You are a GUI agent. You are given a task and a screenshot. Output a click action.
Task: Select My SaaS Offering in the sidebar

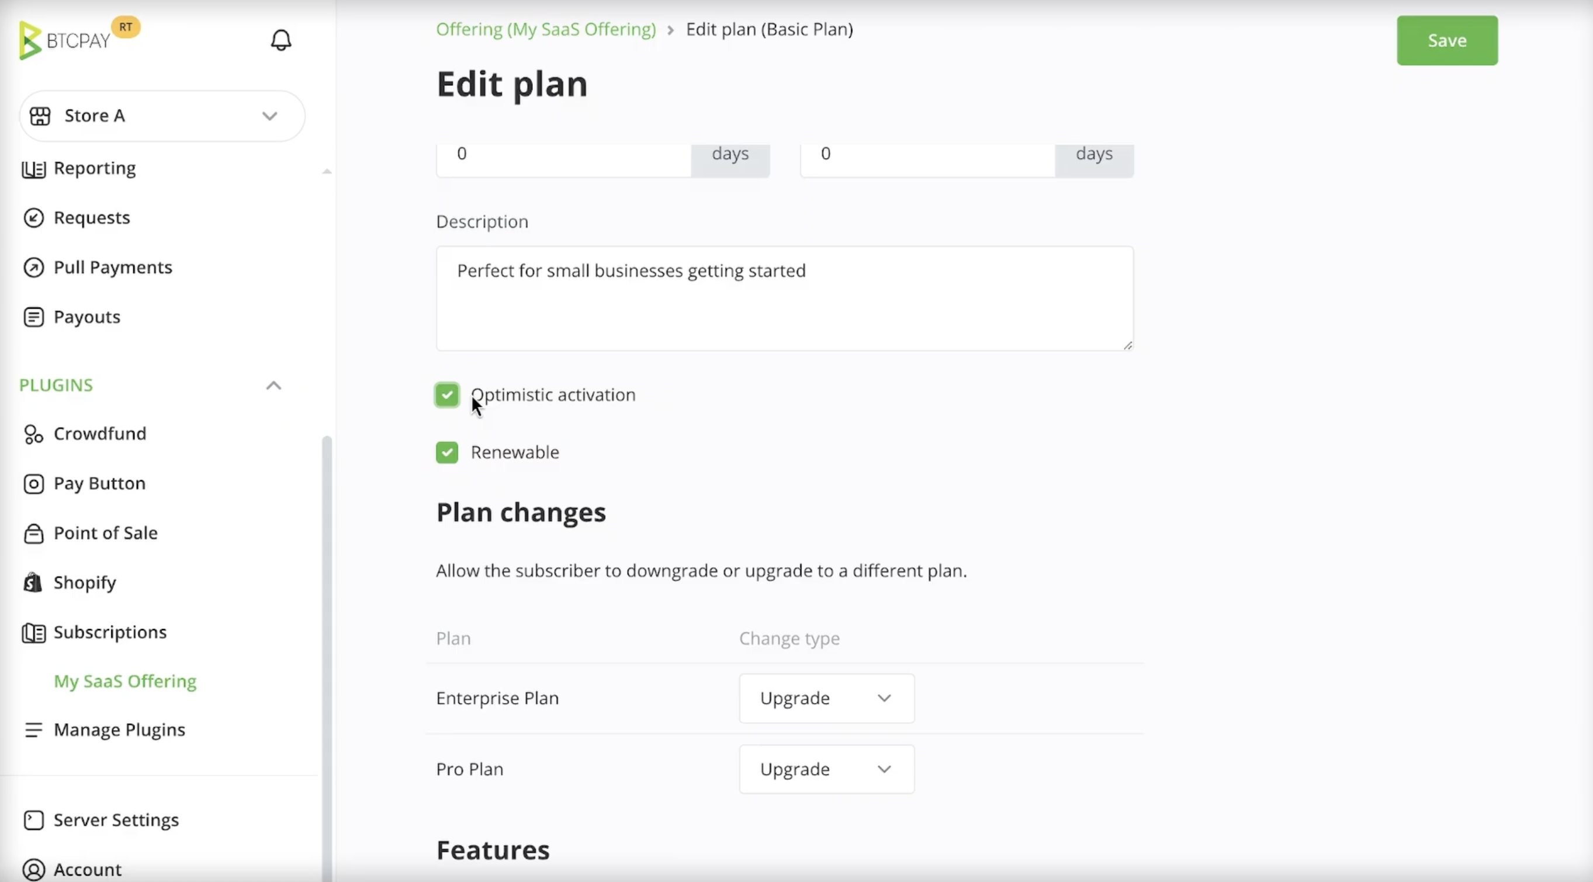(x=124, y=681)
